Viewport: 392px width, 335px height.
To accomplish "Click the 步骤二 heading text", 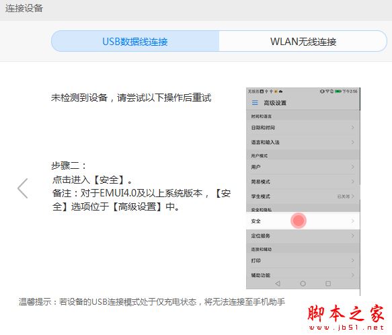I will [x=69, y=165].
